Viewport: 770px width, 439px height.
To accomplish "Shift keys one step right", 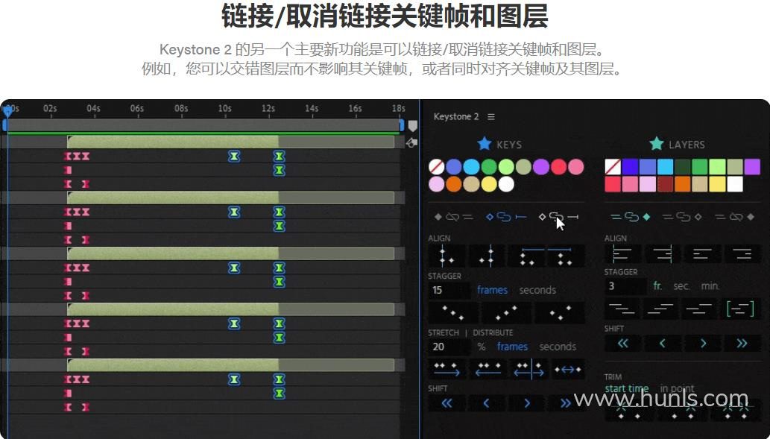I will (x=527, y=403).
